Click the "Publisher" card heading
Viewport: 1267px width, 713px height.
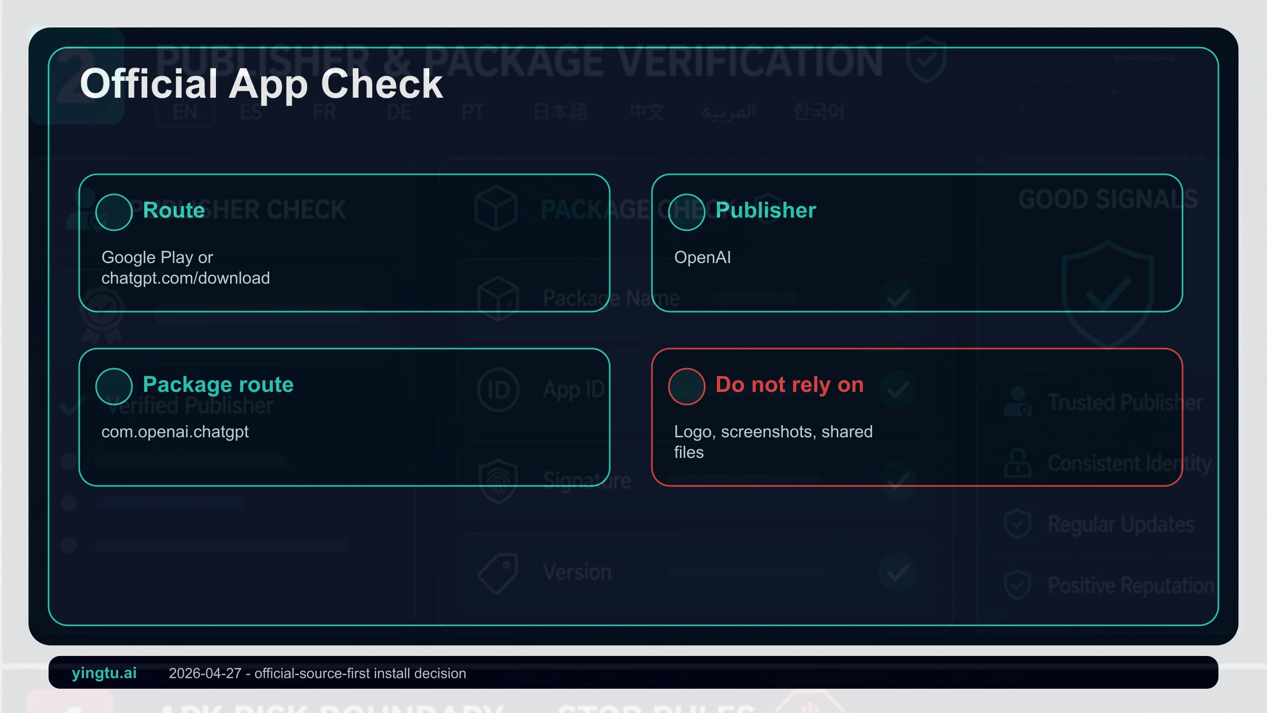[765, 210]
